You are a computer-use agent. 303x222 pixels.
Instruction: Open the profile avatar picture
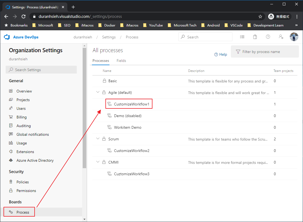[294, 37]
